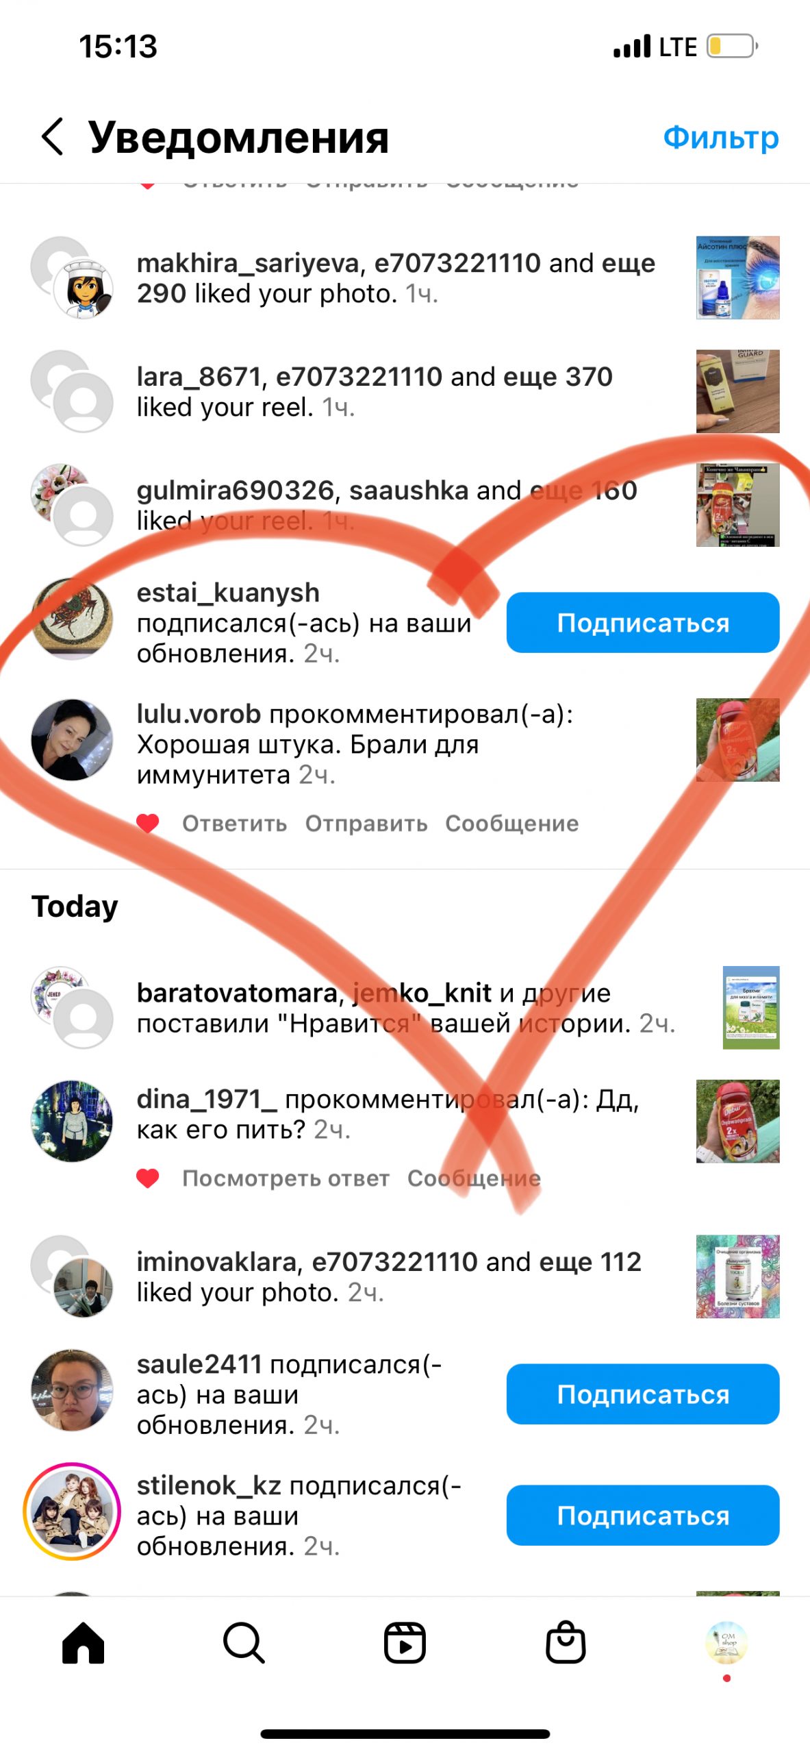This screenshot has width=810, height=1754.
Task: Tap Ответить under lulu.vorob comment
Action: tap(234, 823)
